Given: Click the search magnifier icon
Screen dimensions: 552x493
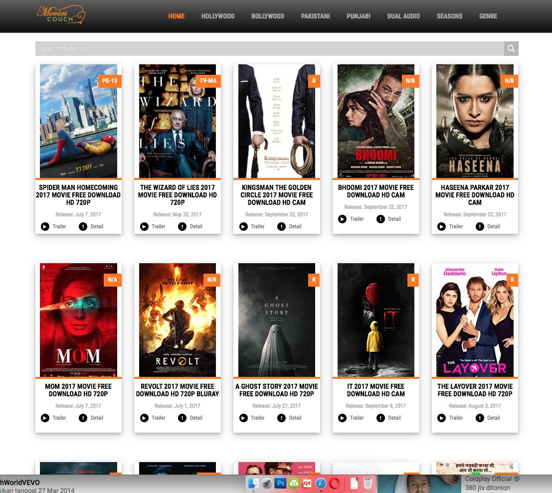Looking at the screenshot, I should click(511, 48).
